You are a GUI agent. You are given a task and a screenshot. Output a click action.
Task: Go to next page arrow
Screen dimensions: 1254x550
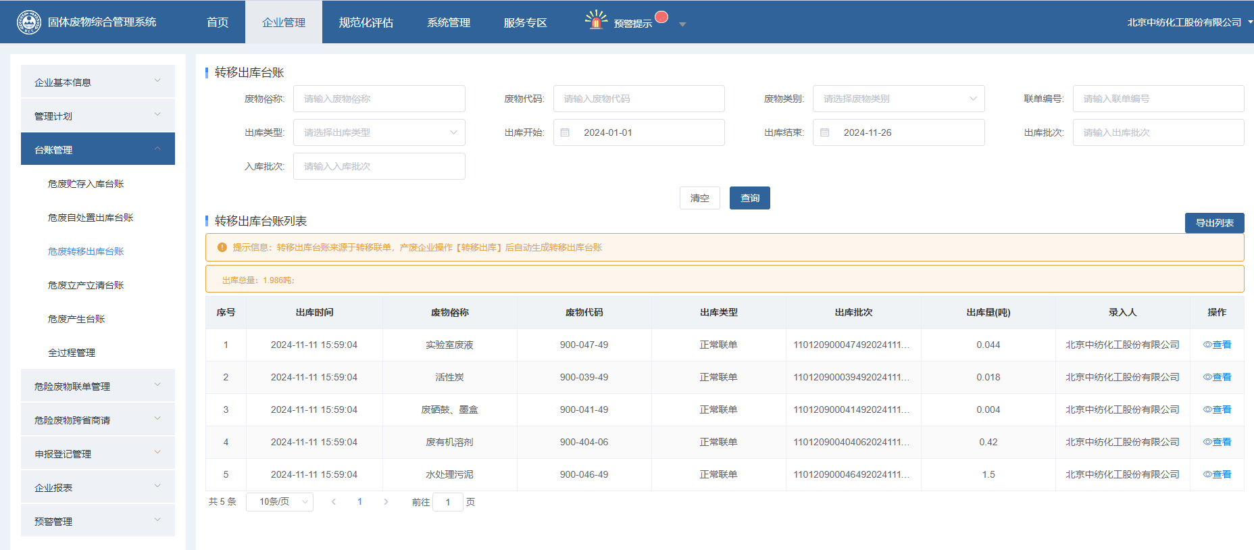pyautogui.click(x=386, y=501)
